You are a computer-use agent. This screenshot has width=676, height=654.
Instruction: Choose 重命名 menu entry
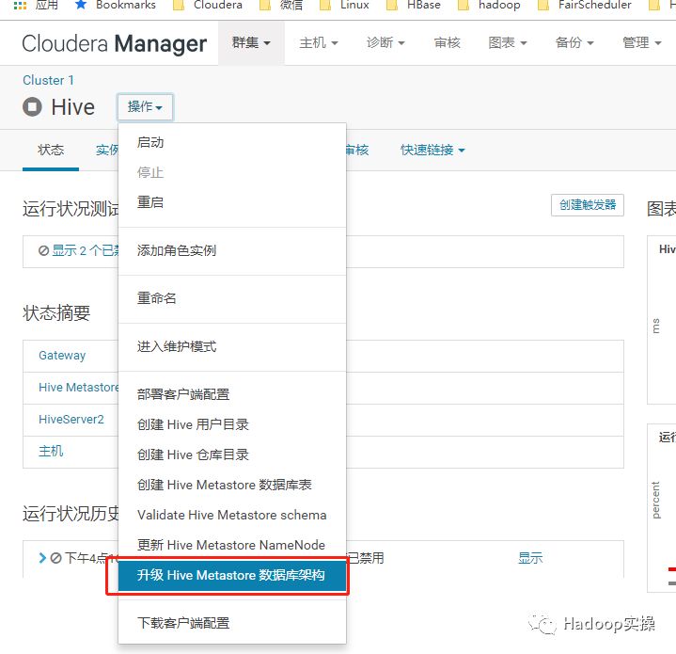[x=232, y=298]
